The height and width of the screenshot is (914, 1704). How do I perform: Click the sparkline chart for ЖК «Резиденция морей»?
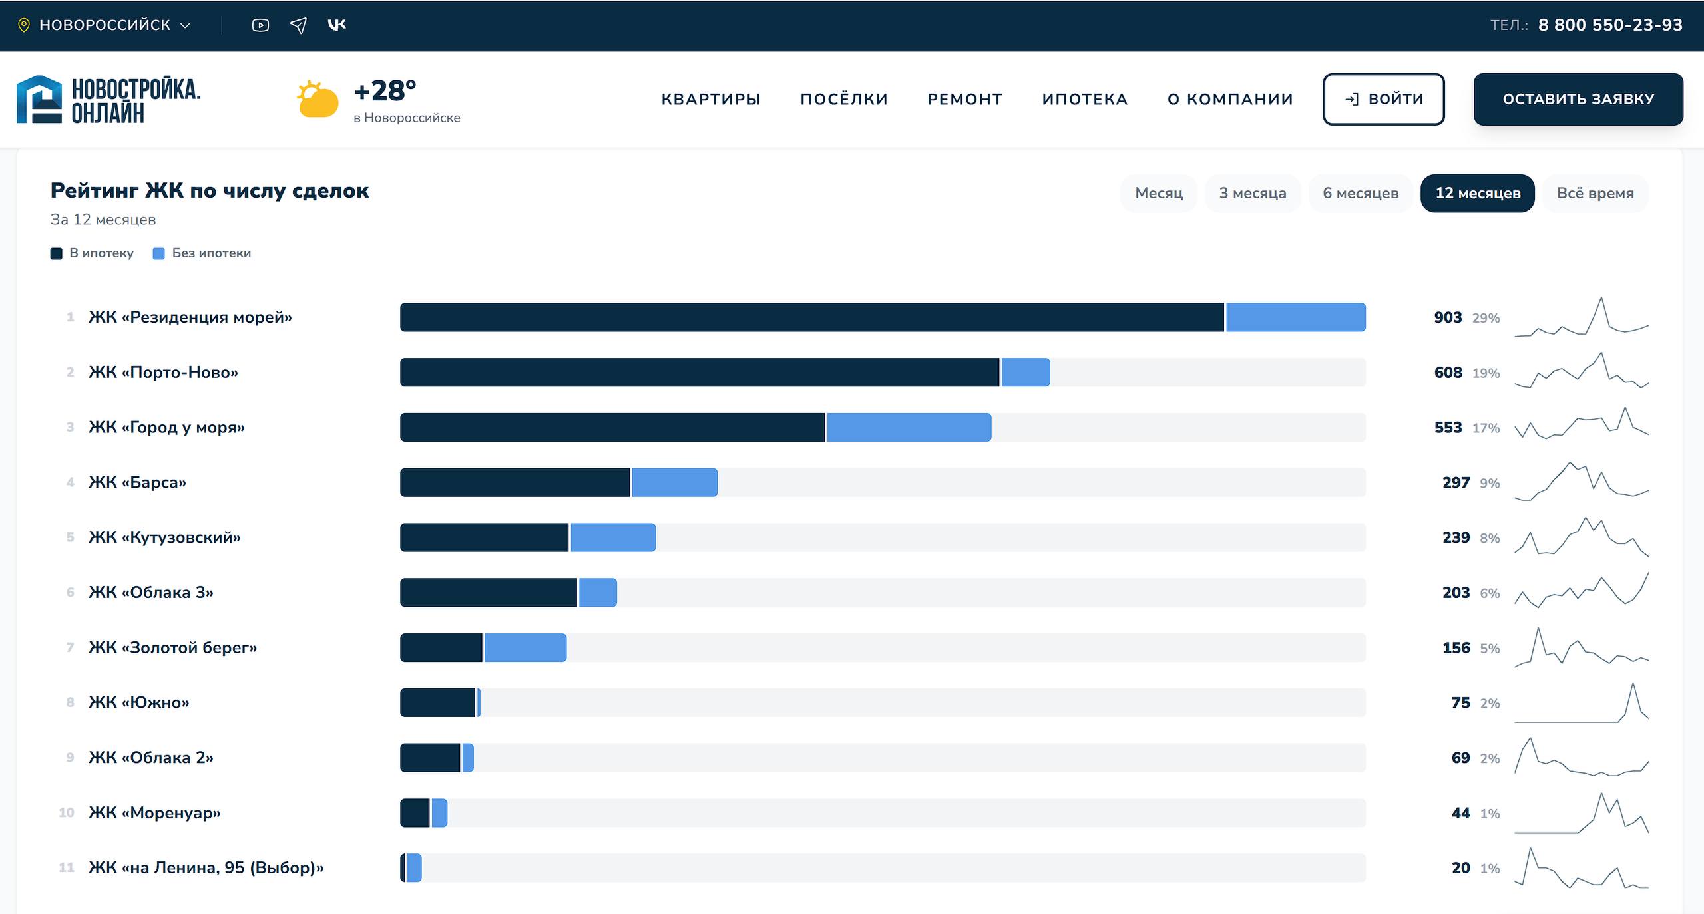pos(1582,317)
